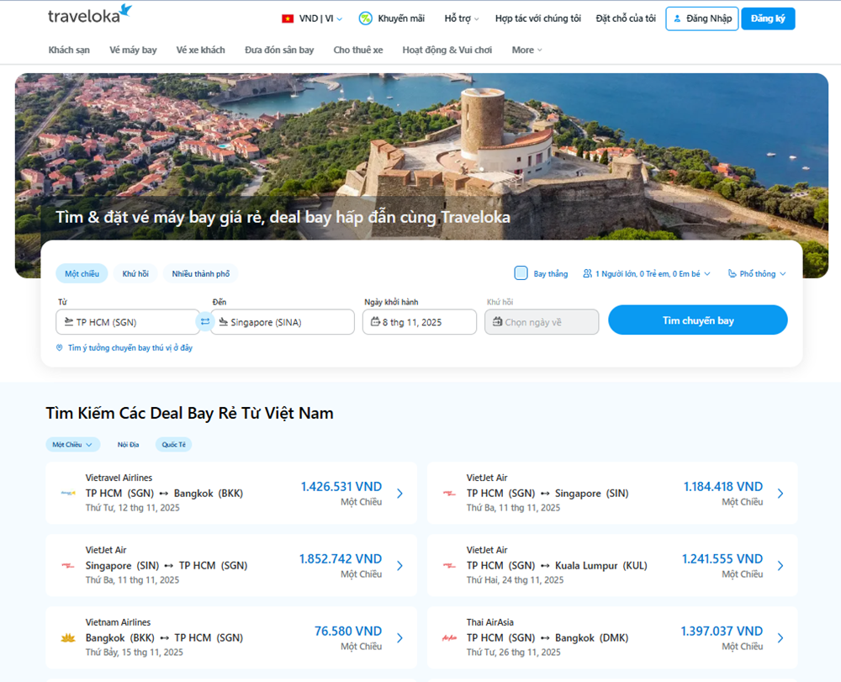Click the swap departure and destination icon

205,321
